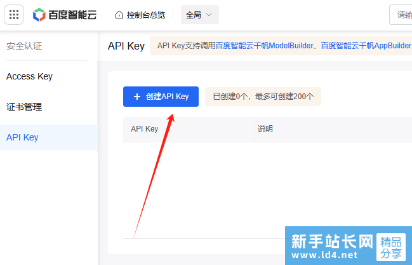Open the product grid menu icon
The width and height of the screenshot is (412, 265).
[14, 15]
